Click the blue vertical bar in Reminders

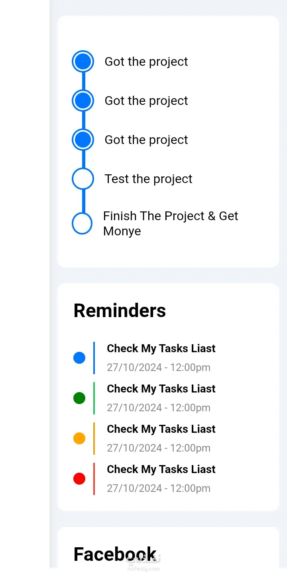point(94,358)
